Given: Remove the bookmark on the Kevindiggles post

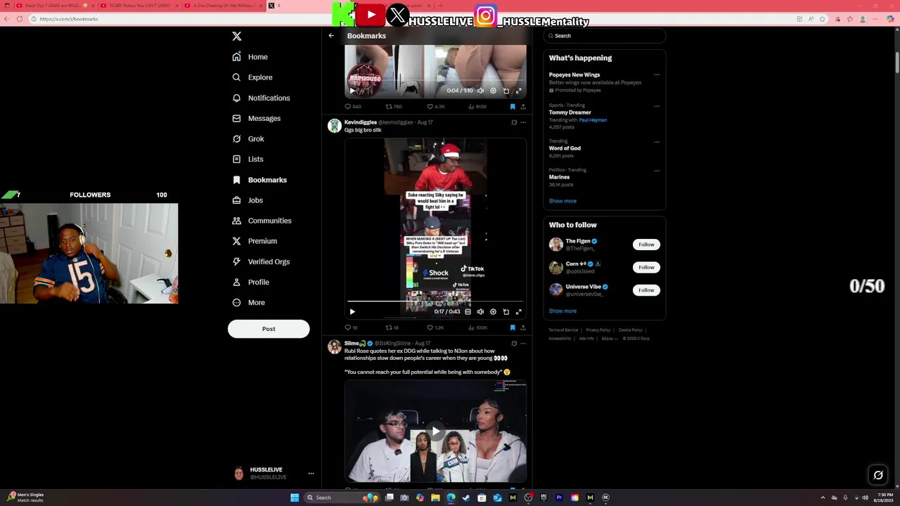Looking at the screenshot, I should pos(513,327).
